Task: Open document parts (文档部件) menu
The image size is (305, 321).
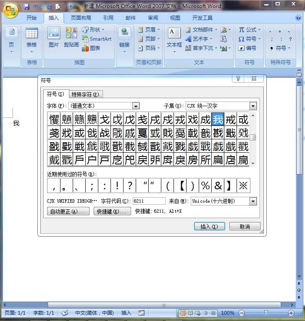Action: [201, 30]
